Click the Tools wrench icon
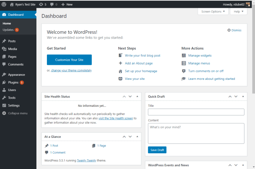The width and height of the screenshot is (255, 169). [4, 98]
